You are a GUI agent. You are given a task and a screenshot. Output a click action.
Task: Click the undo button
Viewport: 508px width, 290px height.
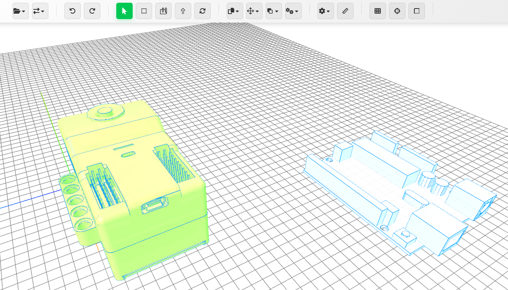pyautogui.click(x=72, y=11)
